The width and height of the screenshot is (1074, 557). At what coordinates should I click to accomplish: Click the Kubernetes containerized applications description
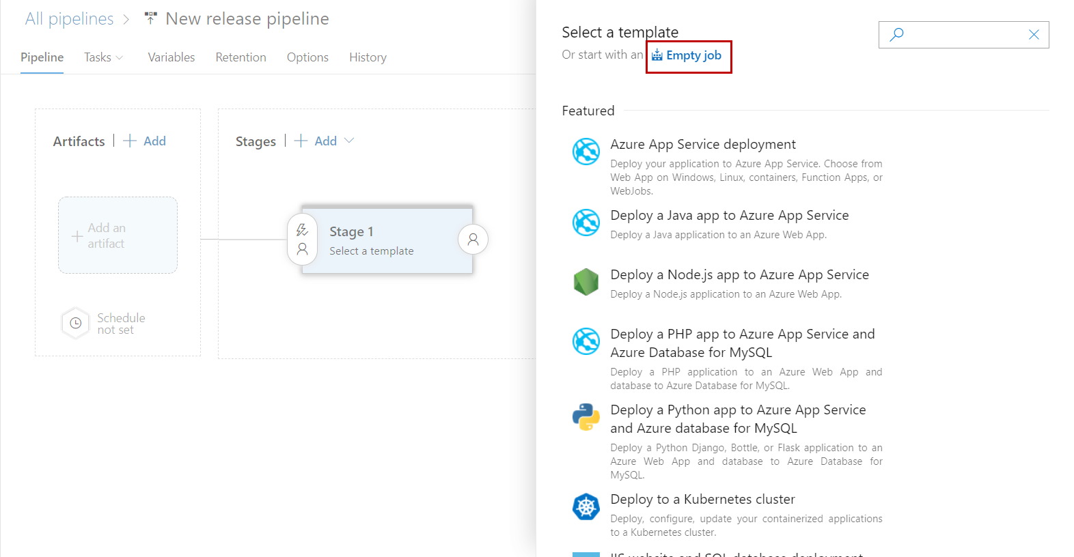pos(746,526)
